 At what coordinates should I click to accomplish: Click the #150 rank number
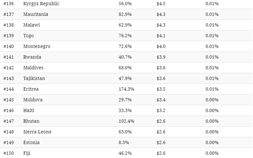tap(8, 153)
